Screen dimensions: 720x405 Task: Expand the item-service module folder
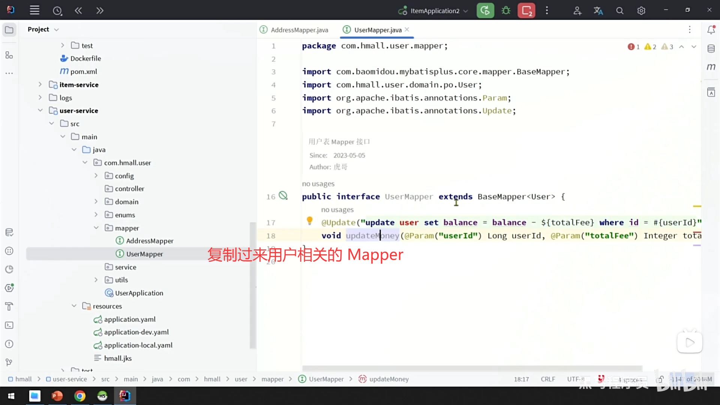click(x=40, y=85)
